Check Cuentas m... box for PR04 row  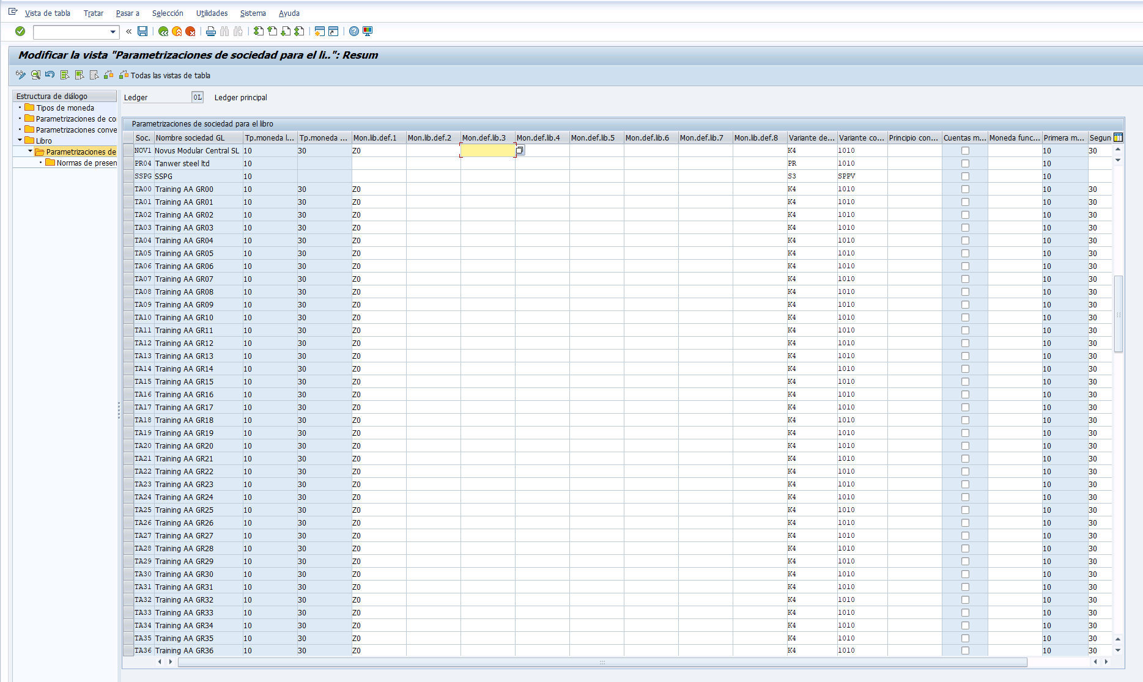(965, 163)
